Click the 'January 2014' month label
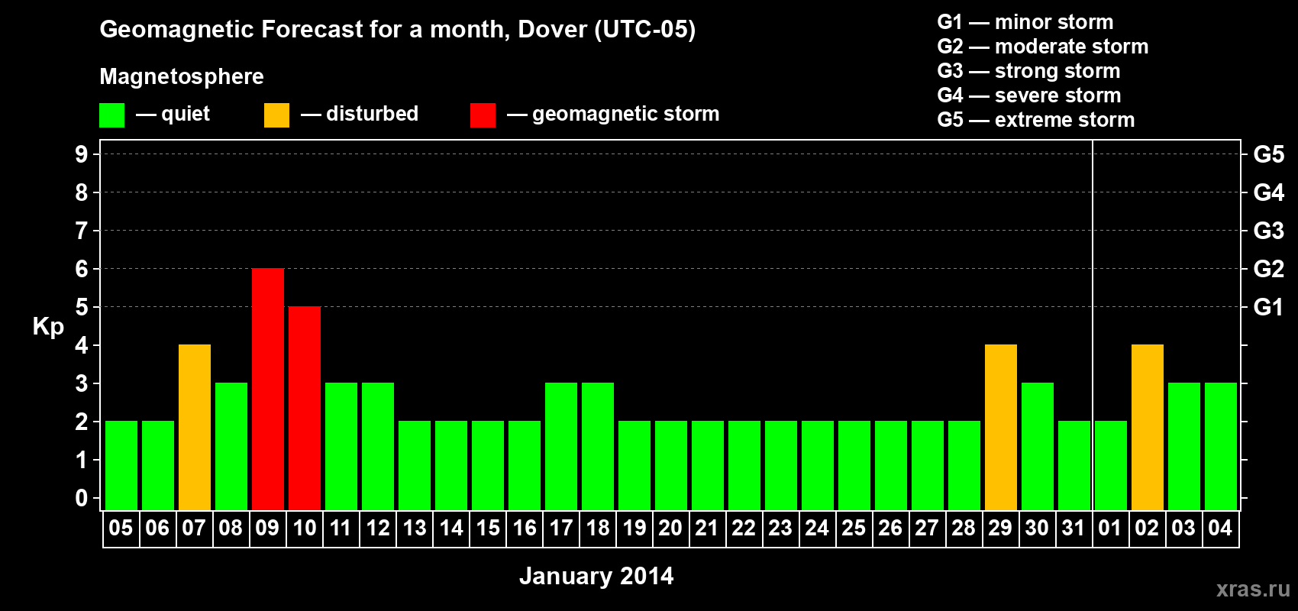This screenshot has height=611, width=1298. coord(596,576)
